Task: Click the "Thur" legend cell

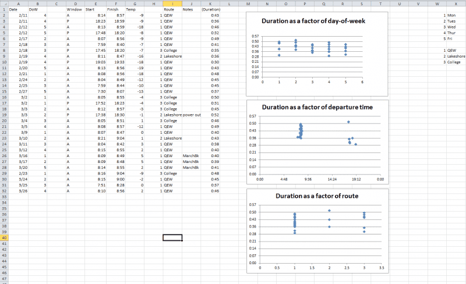Action: pos(452,33)
